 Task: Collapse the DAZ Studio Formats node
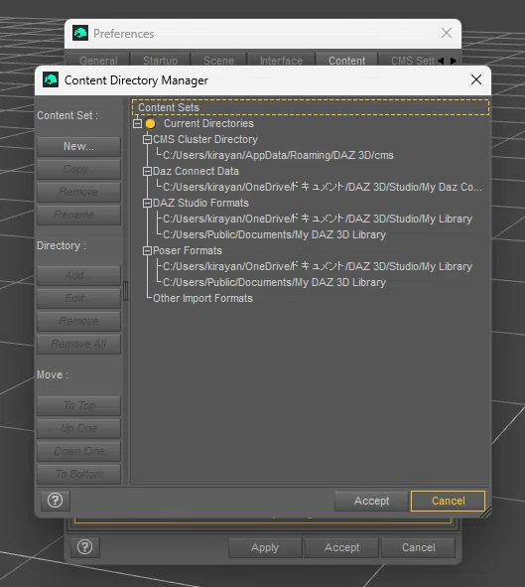[x=147, y=203]
